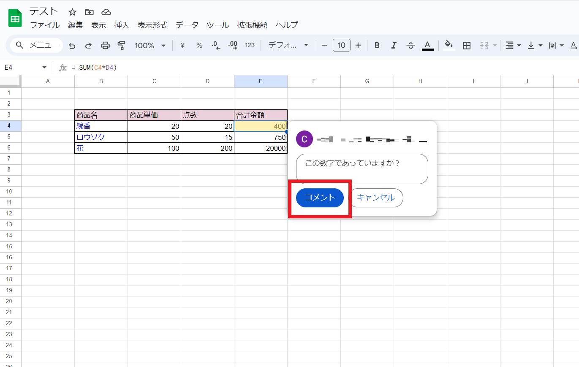Click the print icon in toolbar
This screenshot has height=367, width=579.
tap(106, 46)
